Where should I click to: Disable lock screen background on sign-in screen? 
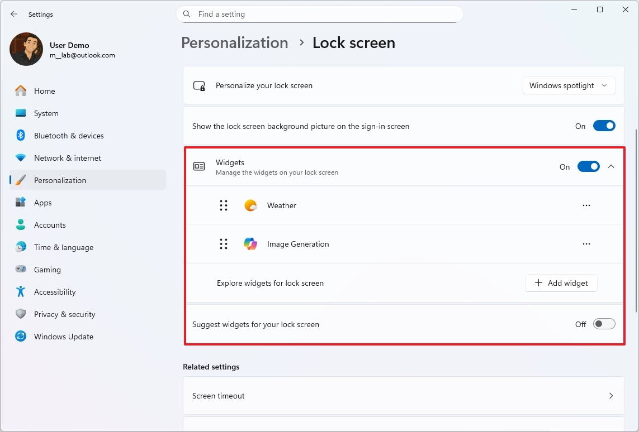coord(604,126)
